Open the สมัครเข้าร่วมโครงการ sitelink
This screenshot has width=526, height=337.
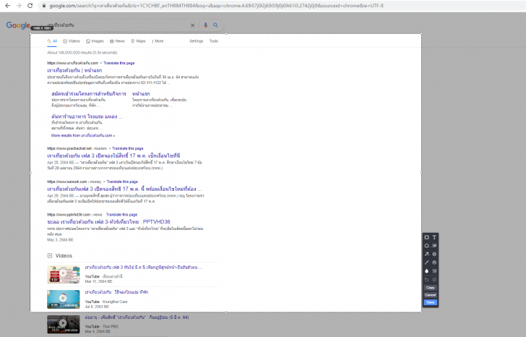(89, 93)
